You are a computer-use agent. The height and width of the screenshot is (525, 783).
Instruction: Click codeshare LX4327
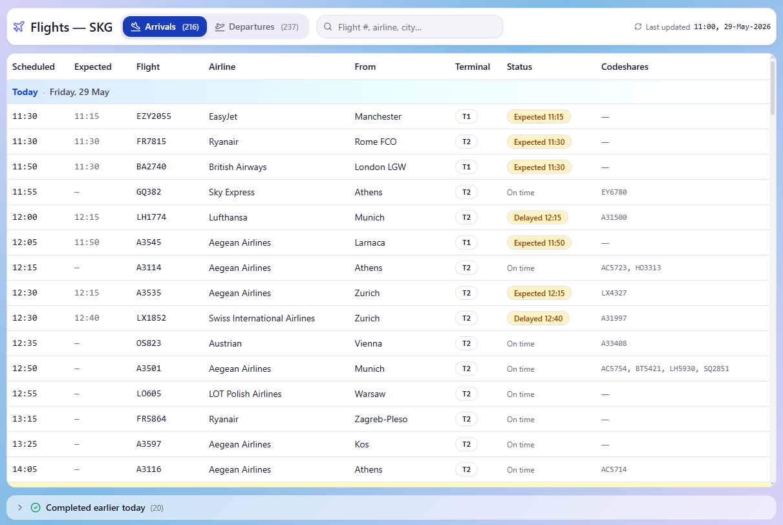coord(614,294)
